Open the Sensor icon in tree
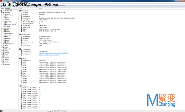 pyautogui.click(x=5, y=26)
